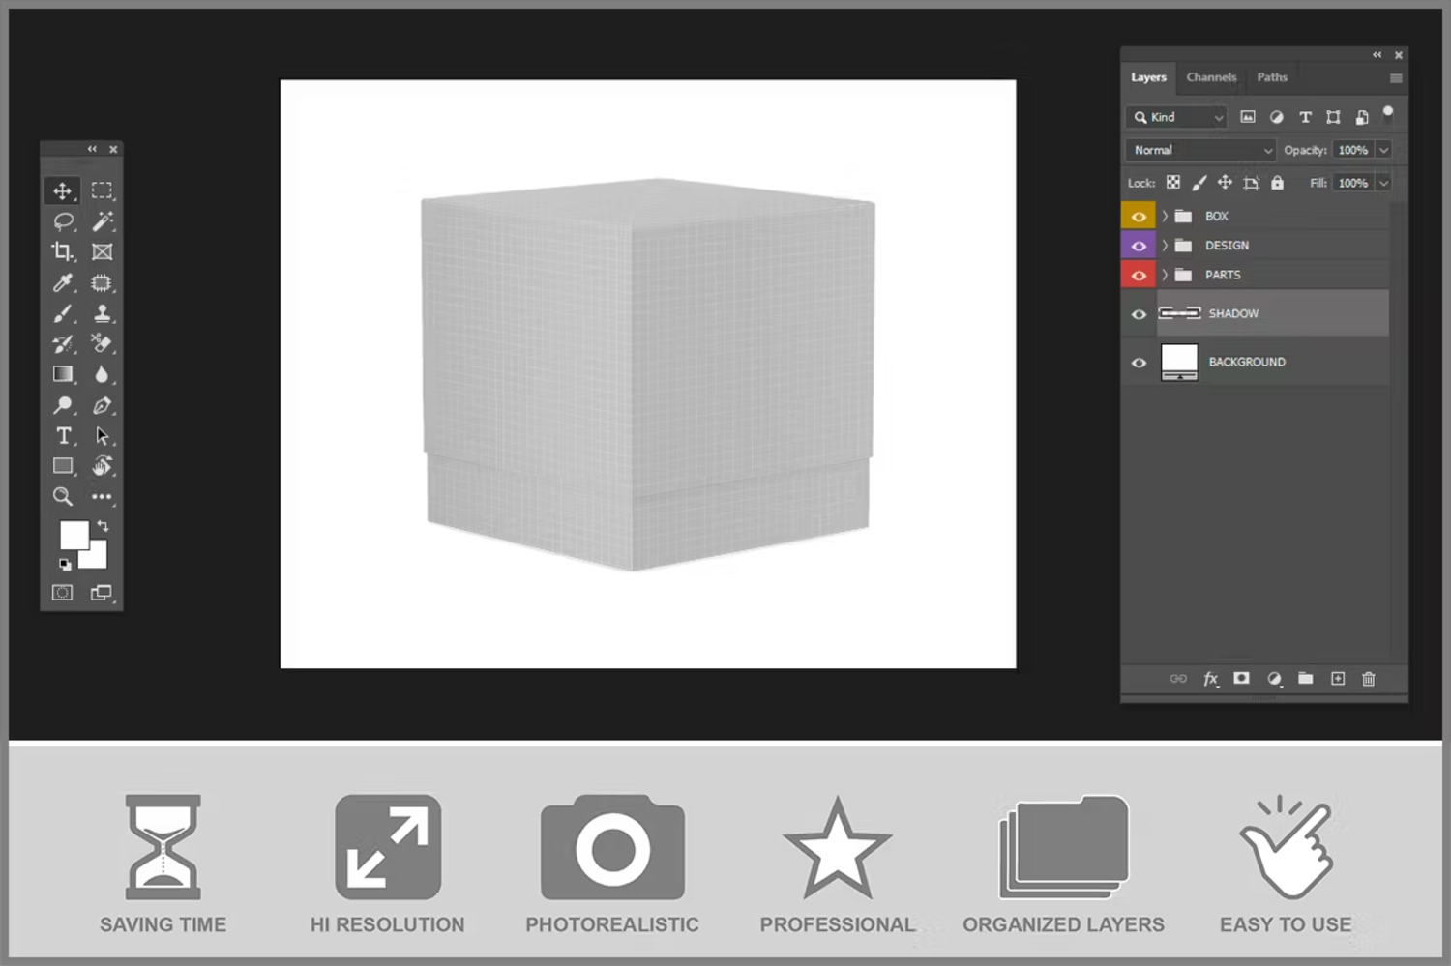Expand the DESIGN layer group
Screen dimensions: 1451x966
(x=1165, y=246)
